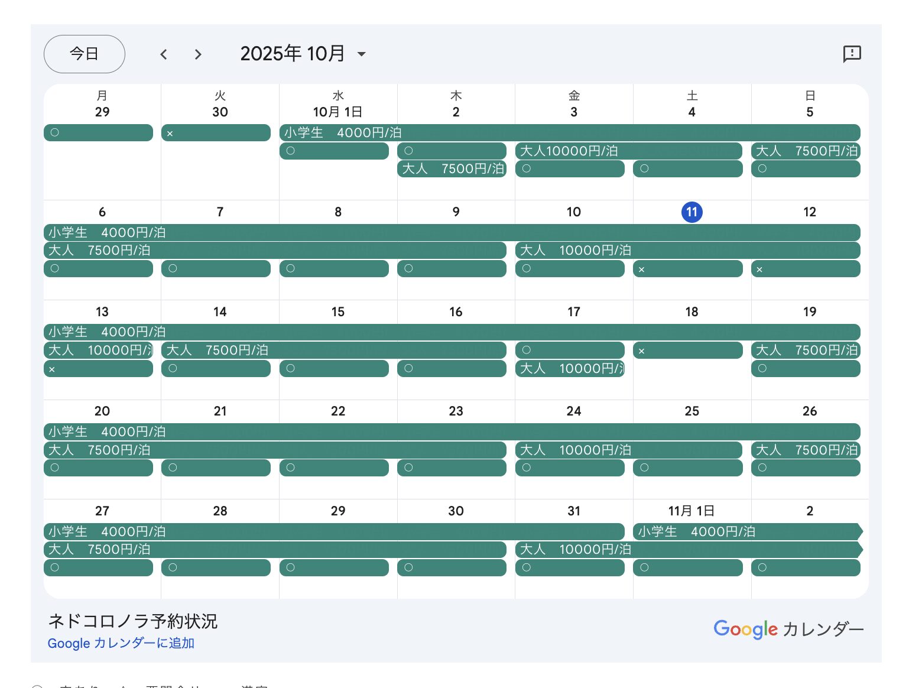The height and width of the screenshot is (688, 922).
Task: Open 小学生 4000円/泊 event starting November 1
Action: click(746, 531)
